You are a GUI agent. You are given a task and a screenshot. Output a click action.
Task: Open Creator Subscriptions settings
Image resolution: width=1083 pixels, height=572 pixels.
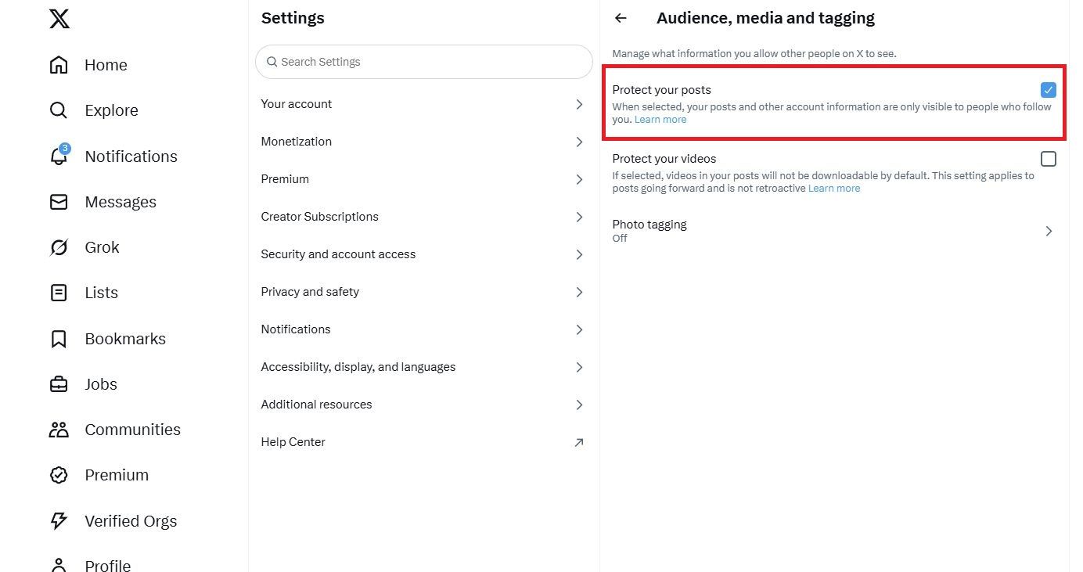[x=424, y=217]
